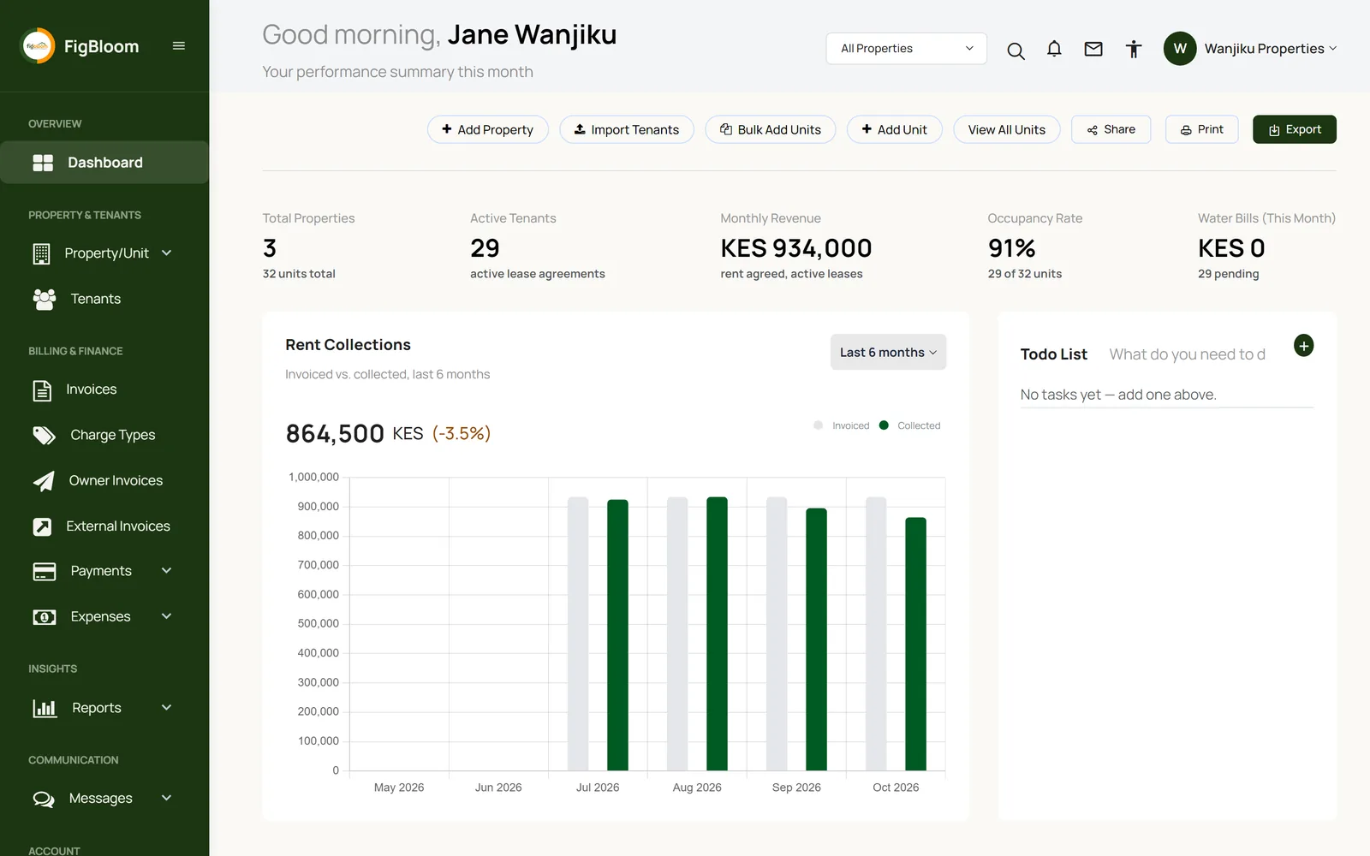Open the All Properties dropdown
The height and width of the screenshot is (856, 1370).
pos(907,49)
